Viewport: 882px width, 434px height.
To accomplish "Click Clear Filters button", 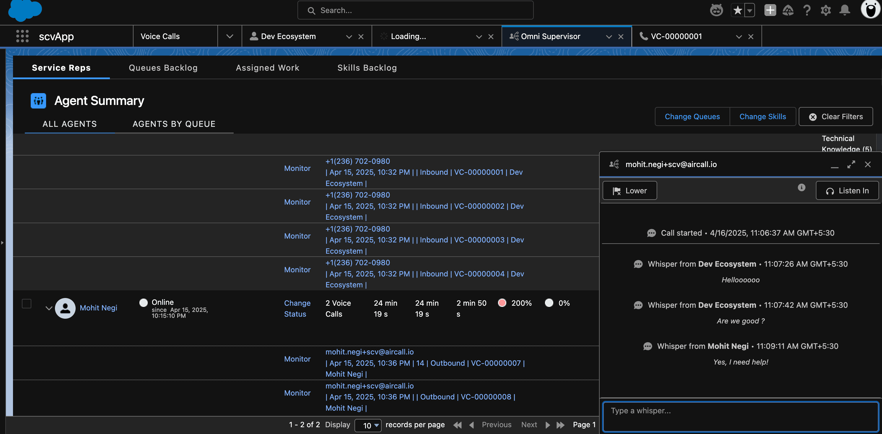I will coord(835,116).
